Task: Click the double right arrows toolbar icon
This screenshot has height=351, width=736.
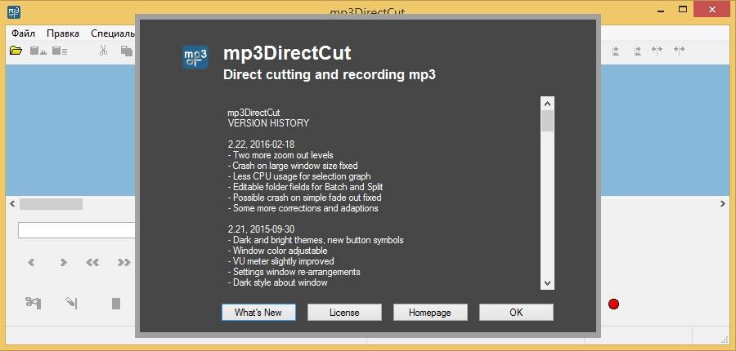Action: coord(679,50)
